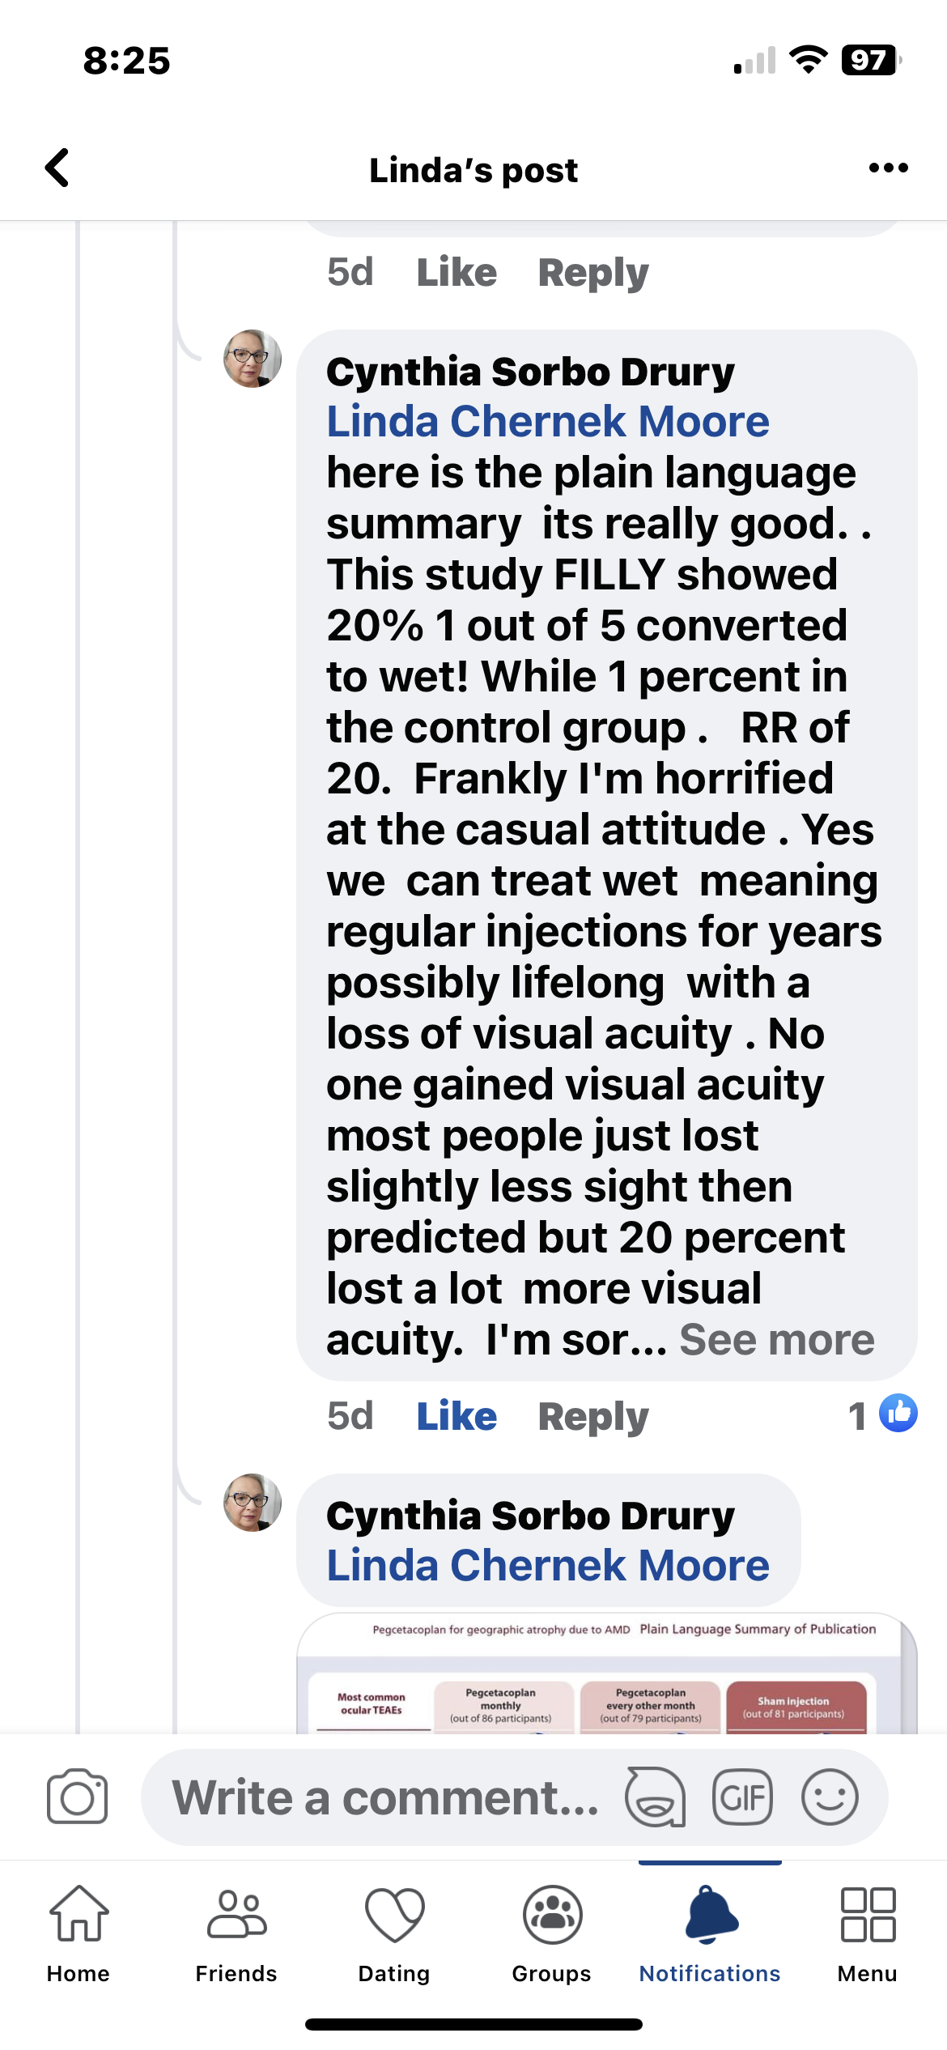
Task: Toggle Like on Cynthia's long comment
Action: [x=457, y=1417]
